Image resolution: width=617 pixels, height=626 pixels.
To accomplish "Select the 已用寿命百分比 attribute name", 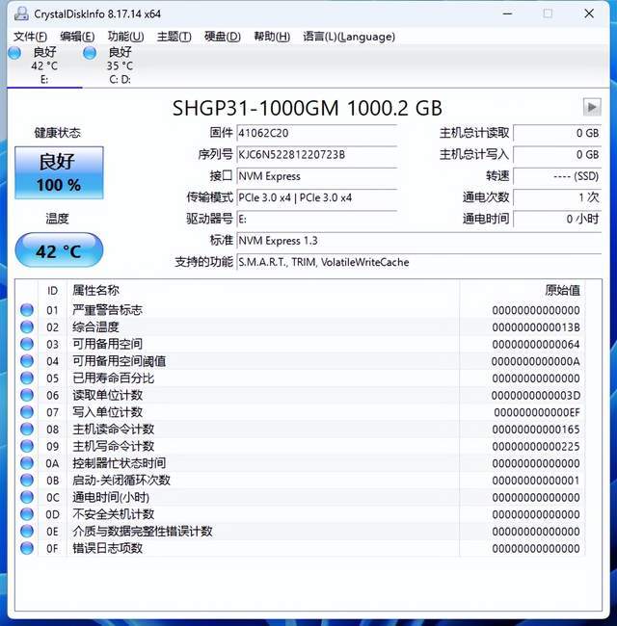I will (x=113, y=378).
